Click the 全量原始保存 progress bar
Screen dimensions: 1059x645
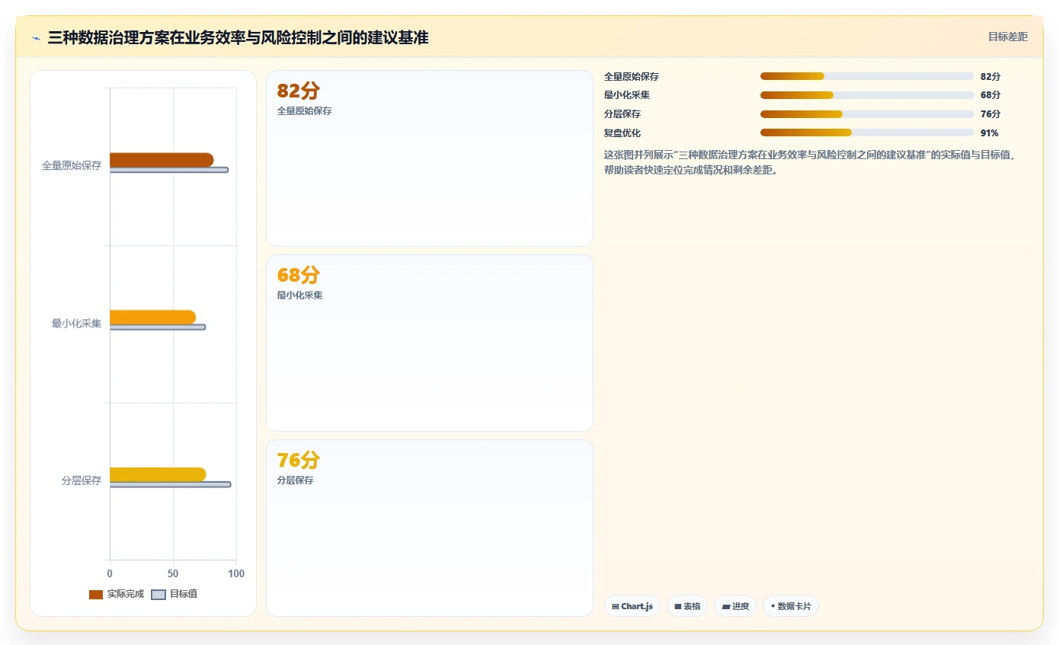[867, 76]
